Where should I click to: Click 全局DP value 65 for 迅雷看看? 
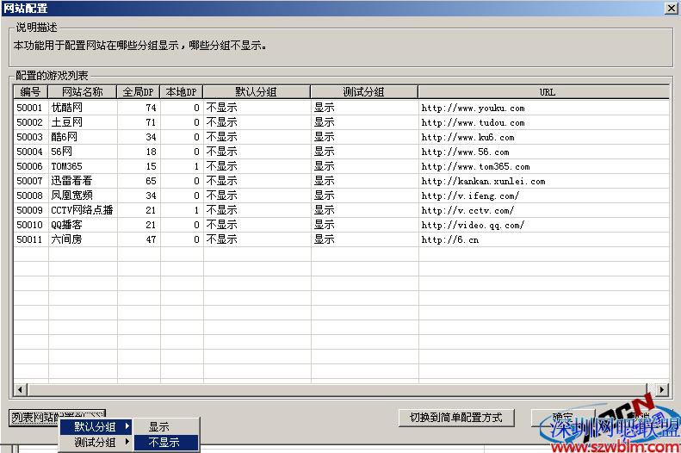coord(151,181)
